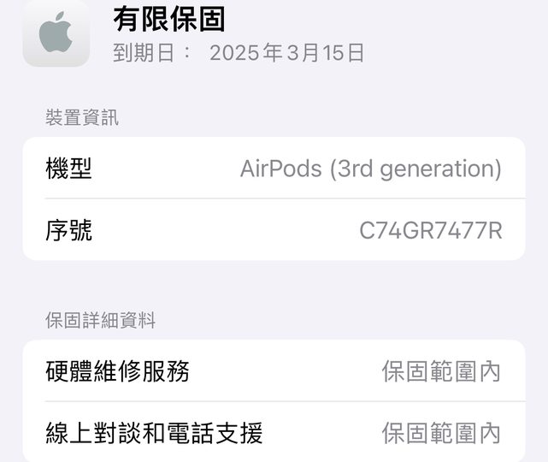Select the 裝置資訊 section header

pos(82,117)
